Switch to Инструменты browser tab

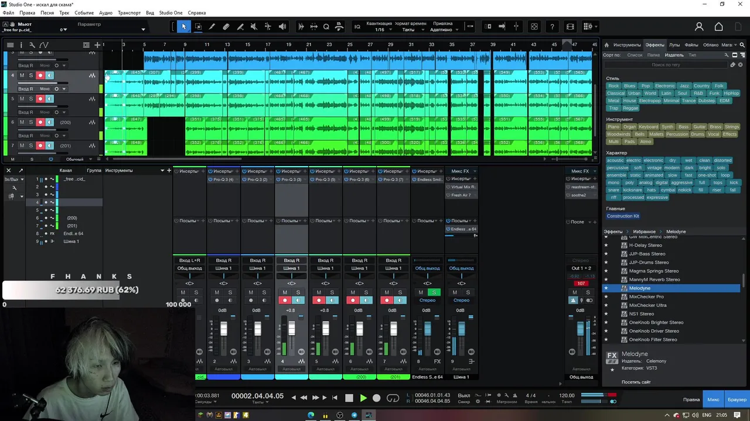click(627, 45)
